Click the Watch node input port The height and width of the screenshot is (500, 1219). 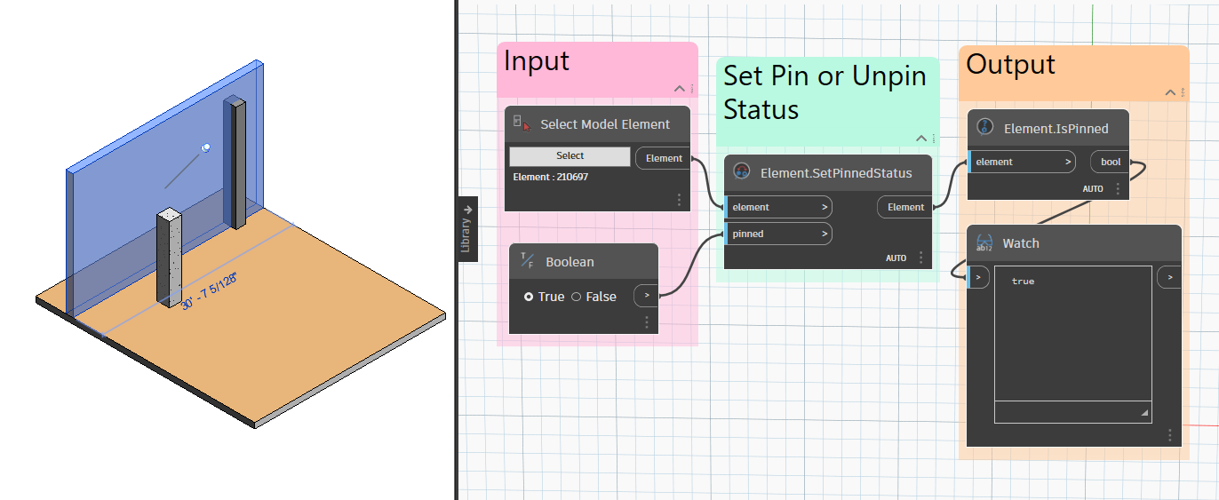pos(978,278)
